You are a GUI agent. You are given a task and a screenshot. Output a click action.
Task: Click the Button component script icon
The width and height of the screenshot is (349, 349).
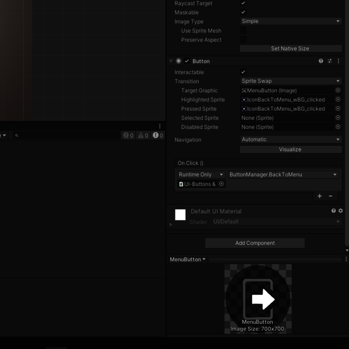coord(179,61)
